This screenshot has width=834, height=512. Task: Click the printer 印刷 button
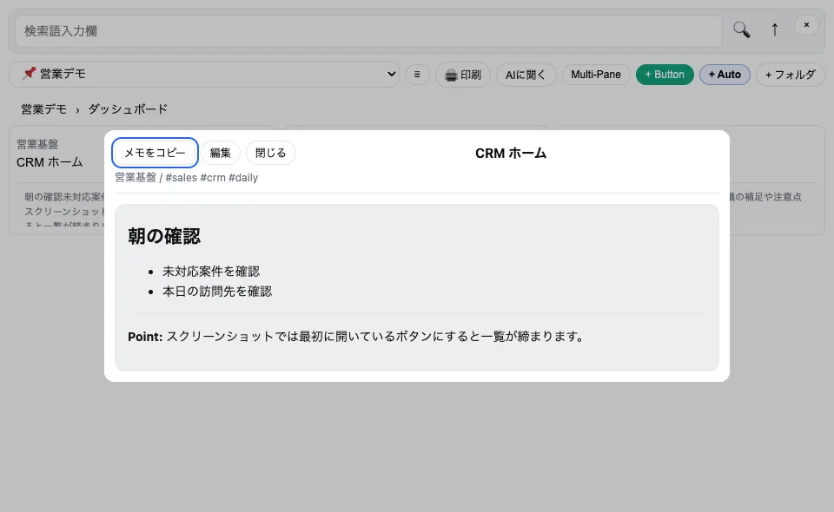pyautogui.click(x=463, y=75)
